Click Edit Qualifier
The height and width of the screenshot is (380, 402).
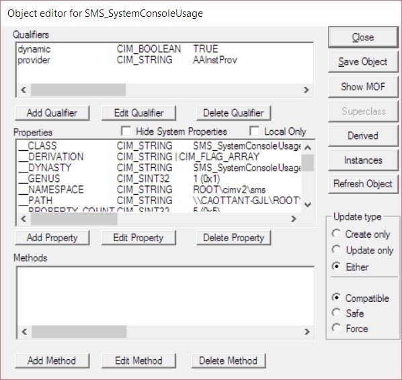point(138,113)
